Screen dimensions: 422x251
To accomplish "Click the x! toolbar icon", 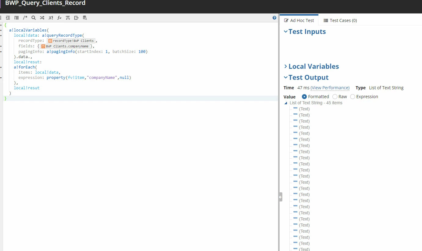I will click(x=51, y=18).
